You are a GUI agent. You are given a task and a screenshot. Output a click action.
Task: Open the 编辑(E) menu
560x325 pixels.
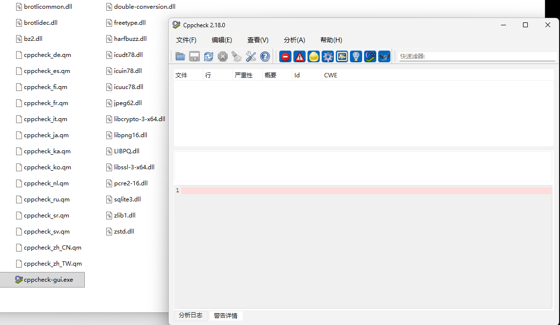222,40
